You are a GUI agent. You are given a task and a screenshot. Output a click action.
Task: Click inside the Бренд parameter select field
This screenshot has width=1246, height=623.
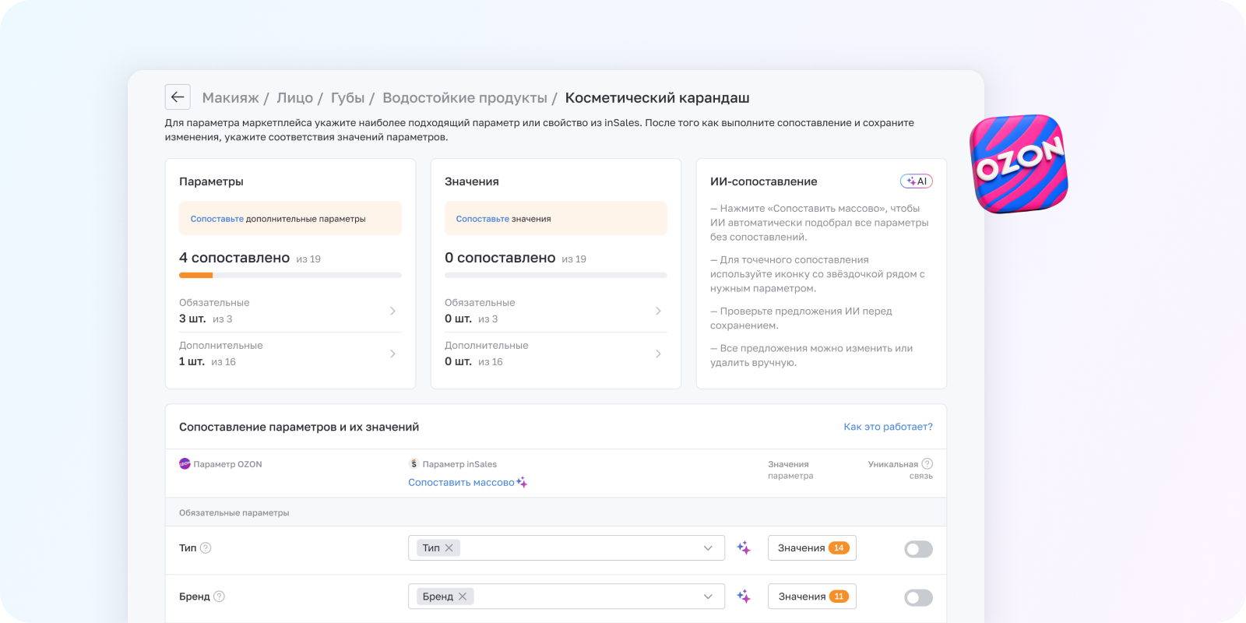pos(566,597)
